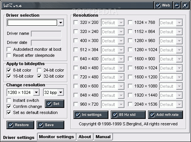Check the 848 × 480 resolution box
Image resolution: width=191 pixels, height=142 pixels.
[76, 95]
